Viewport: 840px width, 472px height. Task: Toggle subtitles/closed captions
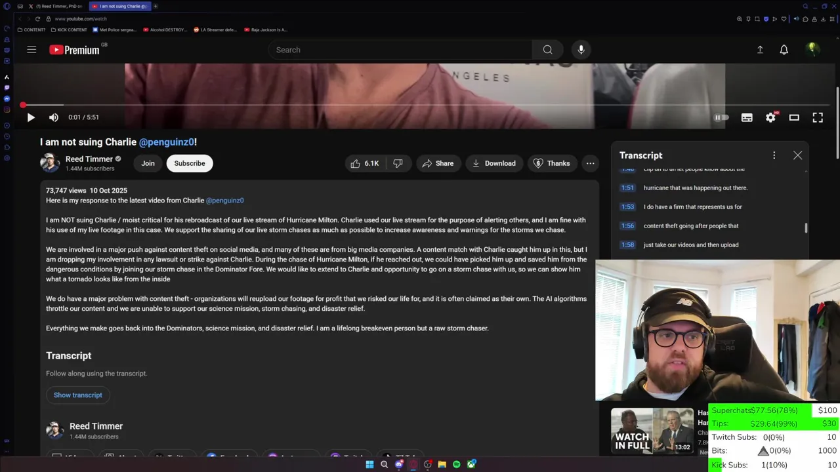(x=747, y=117)
